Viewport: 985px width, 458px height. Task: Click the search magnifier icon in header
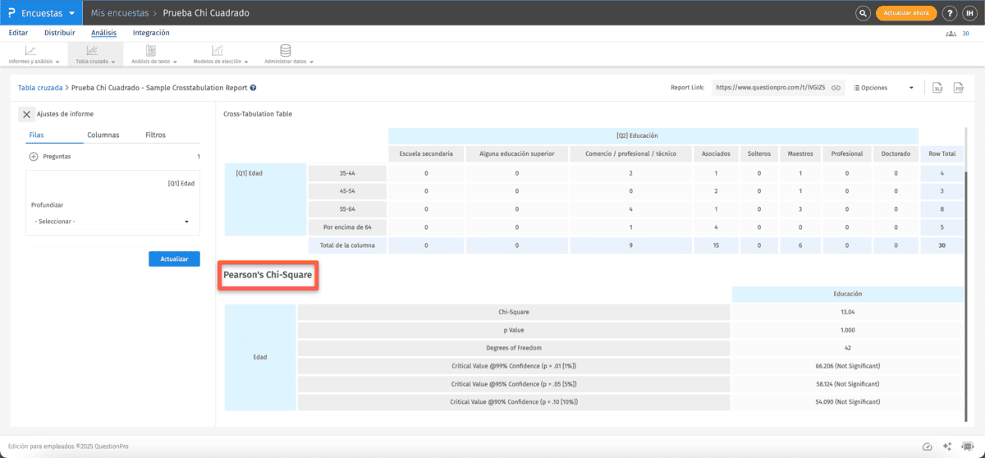coord(863,13)
